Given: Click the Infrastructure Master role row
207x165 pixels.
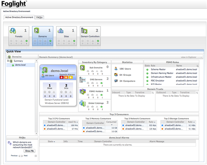Looking at the screenshot, I should [172, 77].
